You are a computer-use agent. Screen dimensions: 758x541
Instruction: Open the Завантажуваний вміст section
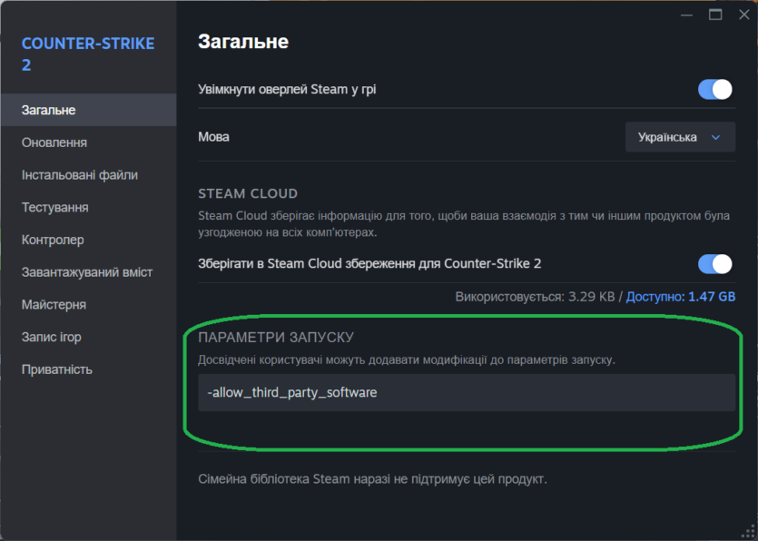click(x=89, y=272)
